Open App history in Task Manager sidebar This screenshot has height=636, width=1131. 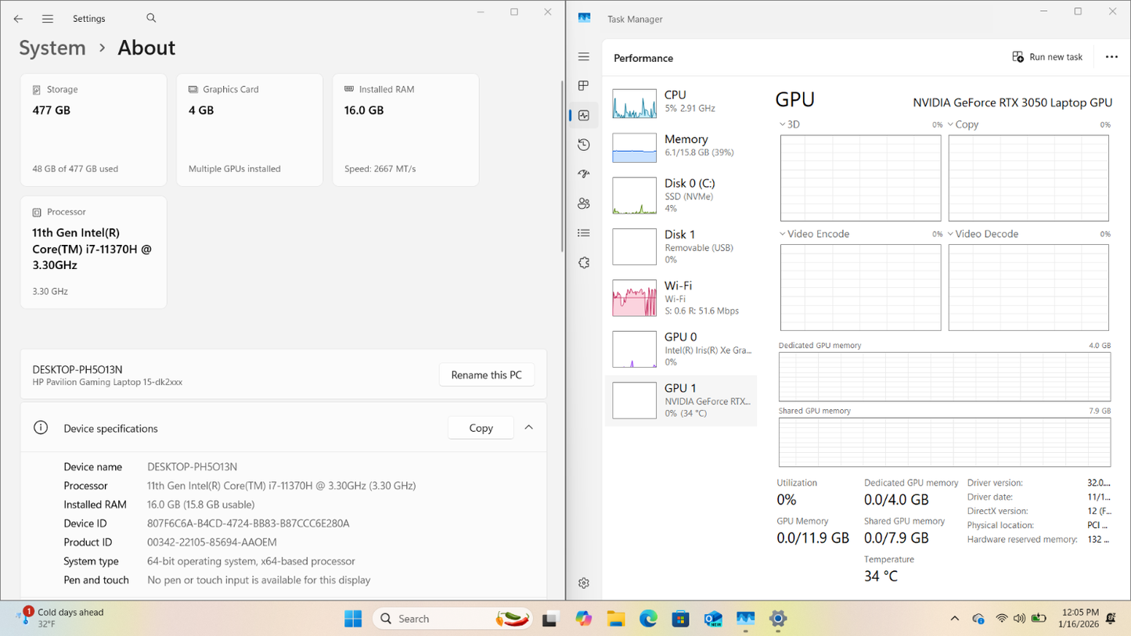point(584,145)
